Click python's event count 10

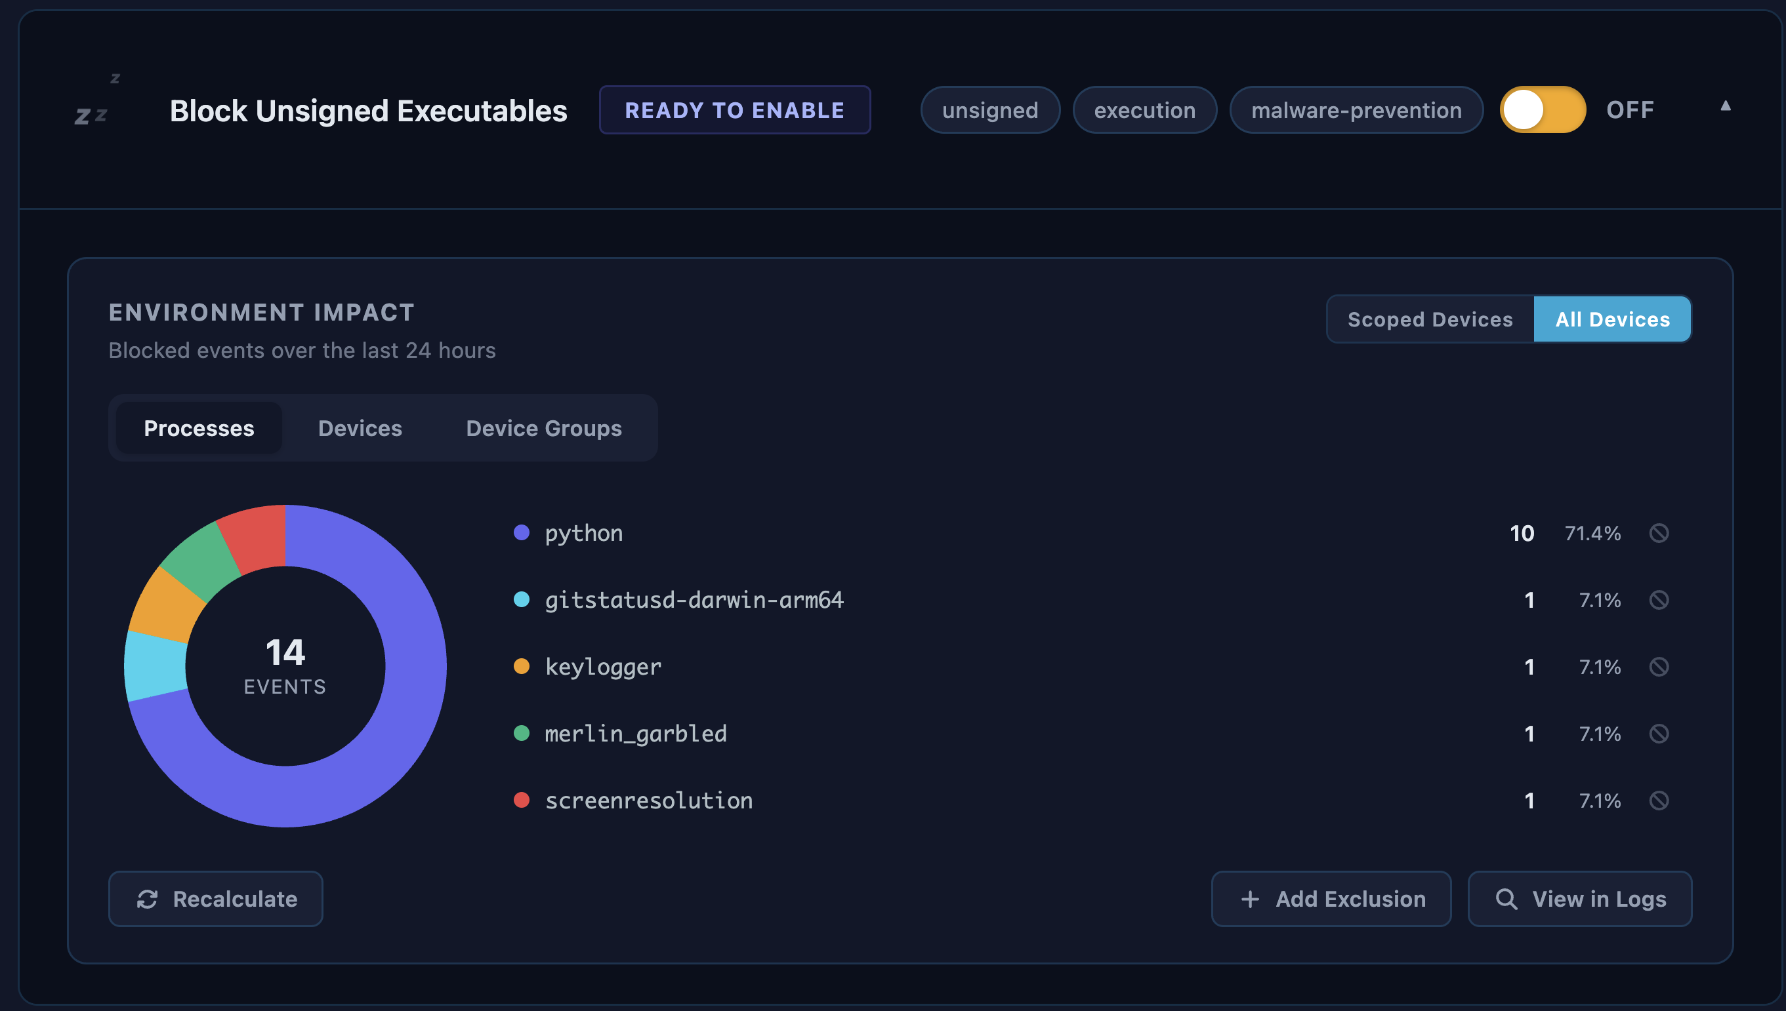(1522, 533)
